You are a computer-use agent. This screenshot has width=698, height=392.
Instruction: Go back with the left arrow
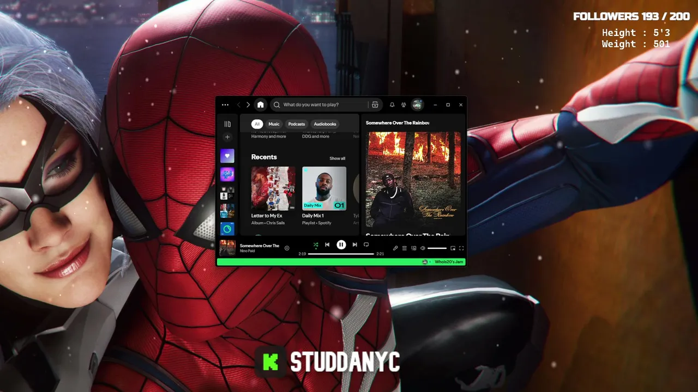click(238, 105)
